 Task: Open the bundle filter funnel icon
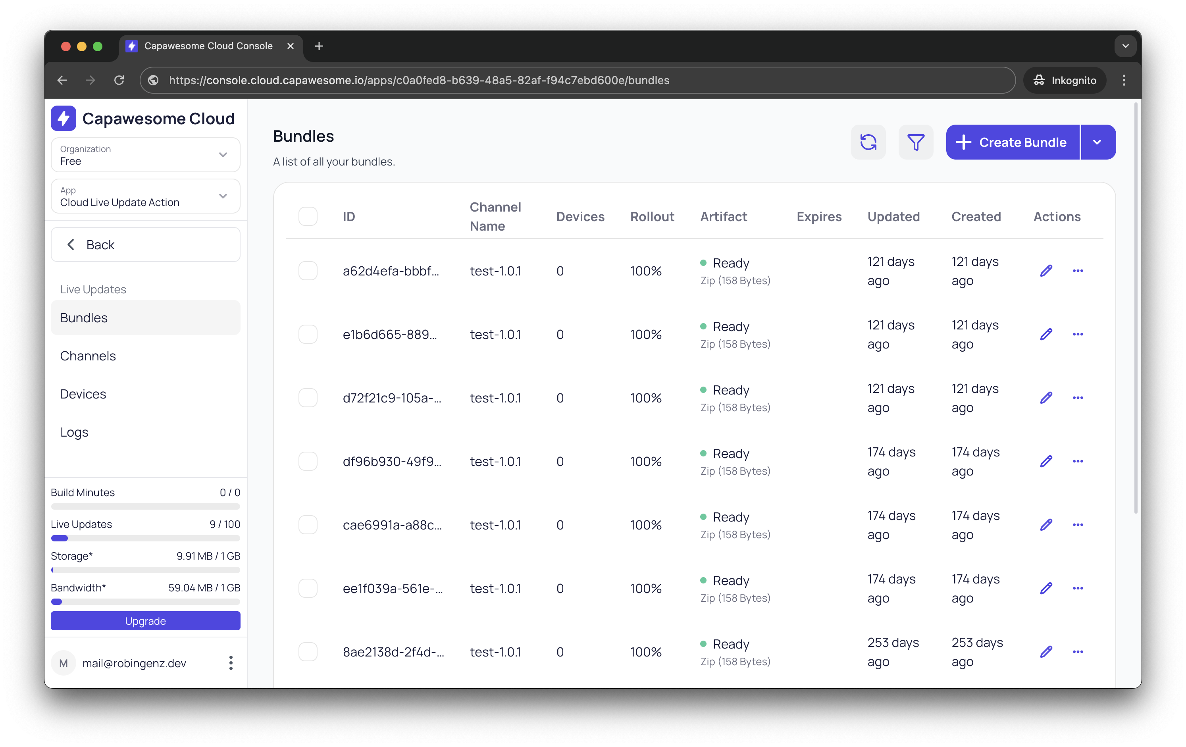pyautogui.click(x=915, y=142)
